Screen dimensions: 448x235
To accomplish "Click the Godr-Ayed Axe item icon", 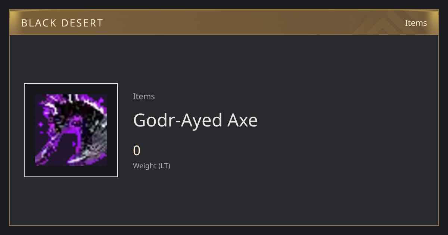I will (x=71, y=130).
